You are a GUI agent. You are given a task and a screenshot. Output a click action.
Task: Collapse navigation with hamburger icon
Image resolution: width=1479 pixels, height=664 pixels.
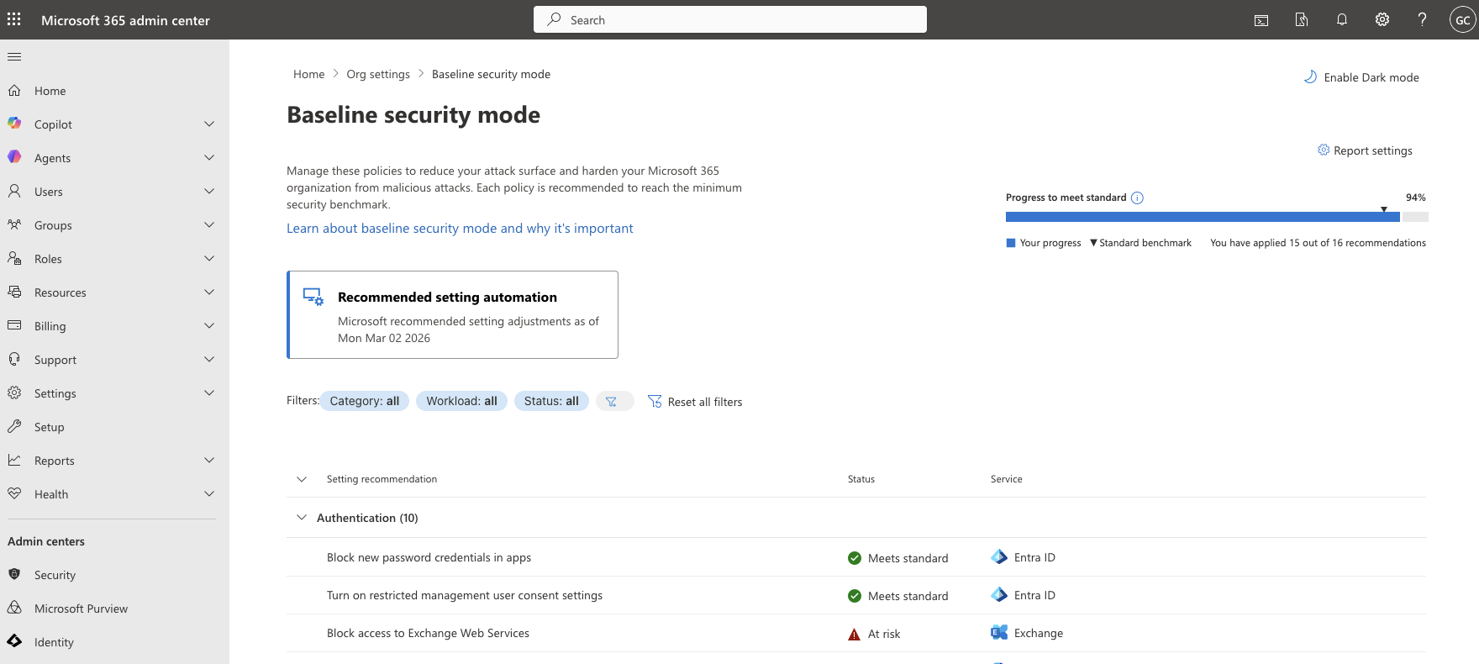click(14, 57)
